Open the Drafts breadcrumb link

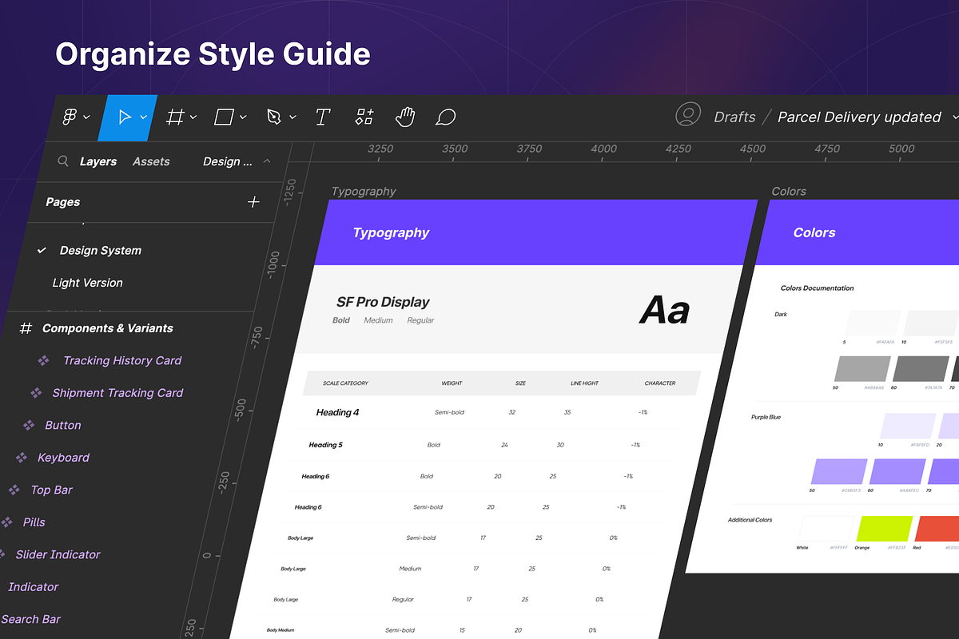point(734,117)
